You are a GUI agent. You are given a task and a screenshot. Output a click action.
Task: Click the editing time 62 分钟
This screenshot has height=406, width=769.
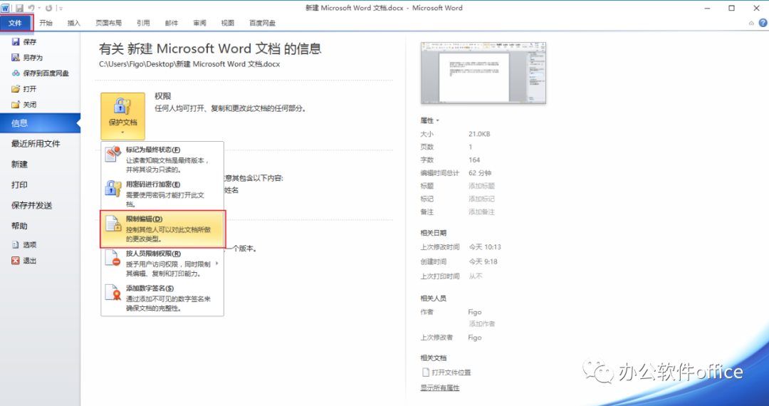480,173
